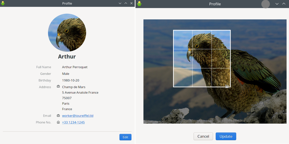Cancel the avatar crop
289x144 pixels.
click(203, 136)
